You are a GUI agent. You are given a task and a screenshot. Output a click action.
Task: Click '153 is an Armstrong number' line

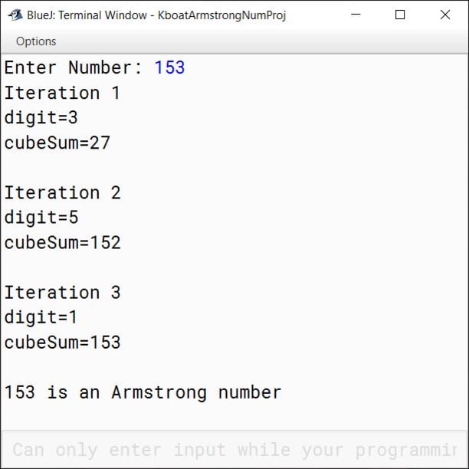(143, 392)
